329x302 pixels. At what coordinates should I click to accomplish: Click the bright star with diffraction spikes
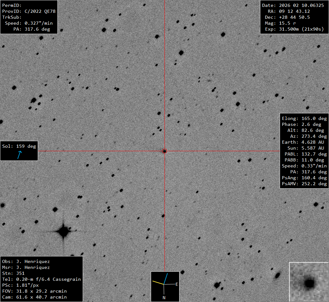(x=63, y=232)
